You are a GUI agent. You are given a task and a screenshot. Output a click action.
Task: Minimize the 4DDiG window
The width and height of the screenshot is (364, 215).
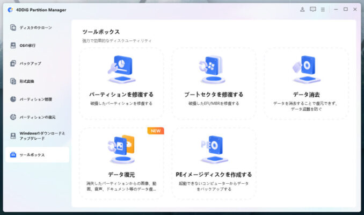pyautogui.click(x=336, y=10)
